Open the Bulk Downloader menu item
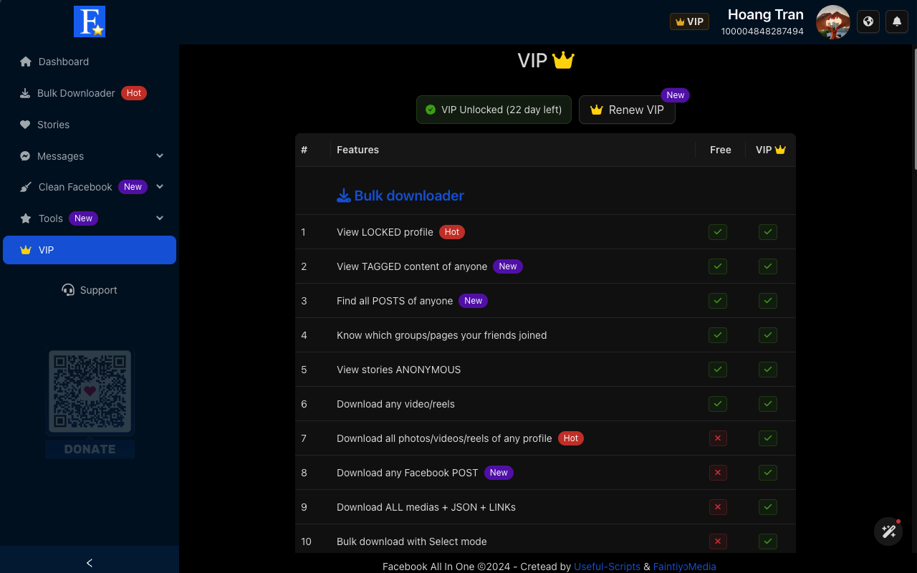 pyautogui.click(x=76, y=93)
